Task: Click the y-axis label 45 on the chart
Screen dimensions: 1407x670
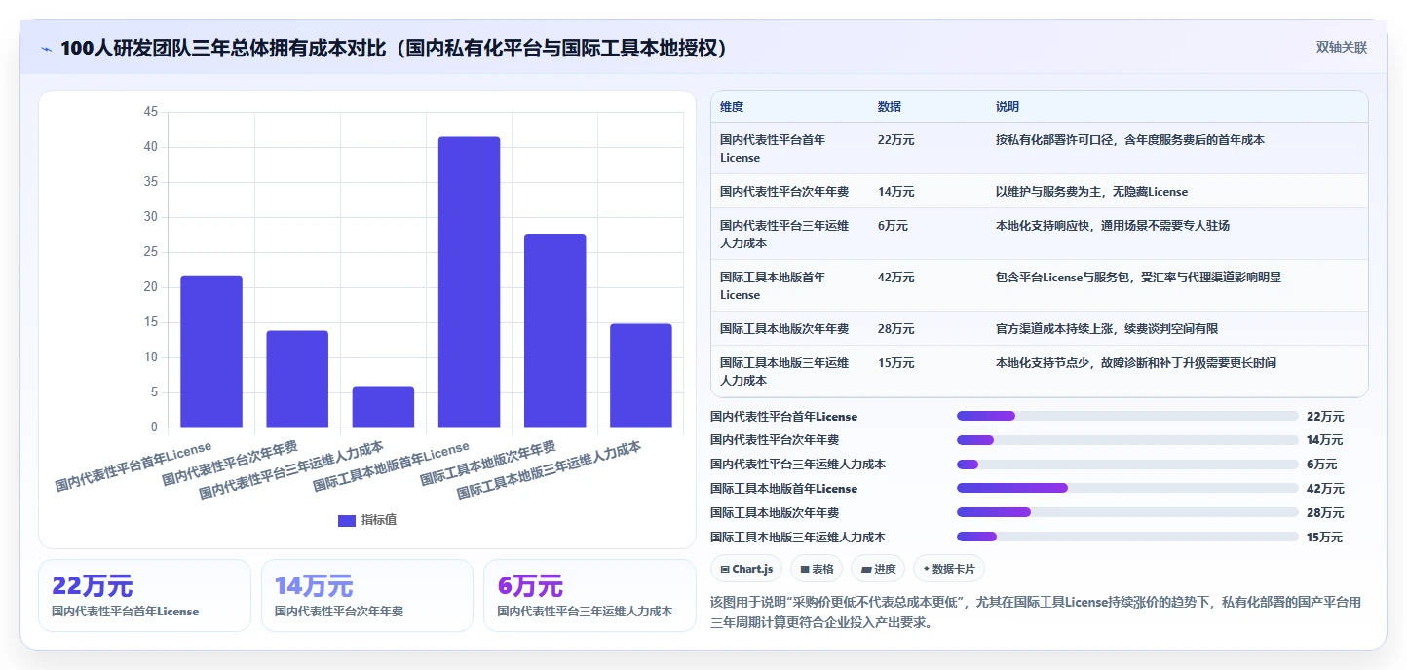Action: (x=150, y=112)
